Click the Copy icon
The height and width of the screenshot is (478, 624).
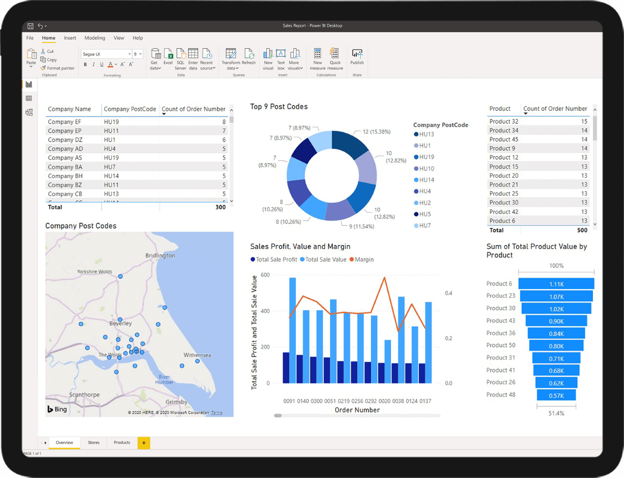pos(43,59)
